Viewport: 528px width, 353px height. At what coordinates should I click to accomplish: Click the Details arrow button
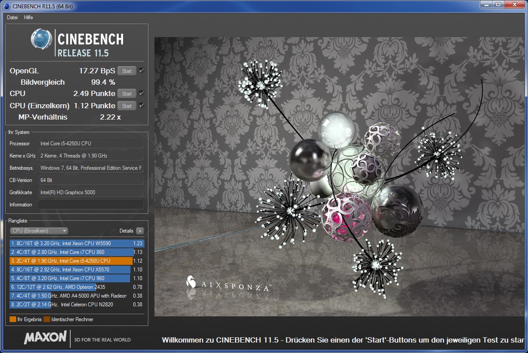tap(140, 231)
